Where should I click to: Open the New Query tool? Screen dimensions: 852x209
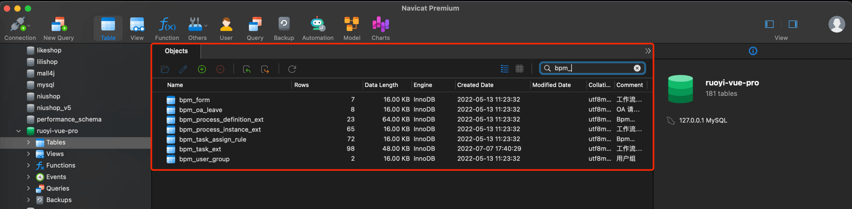pyautogui.click(x=58, y=28)
